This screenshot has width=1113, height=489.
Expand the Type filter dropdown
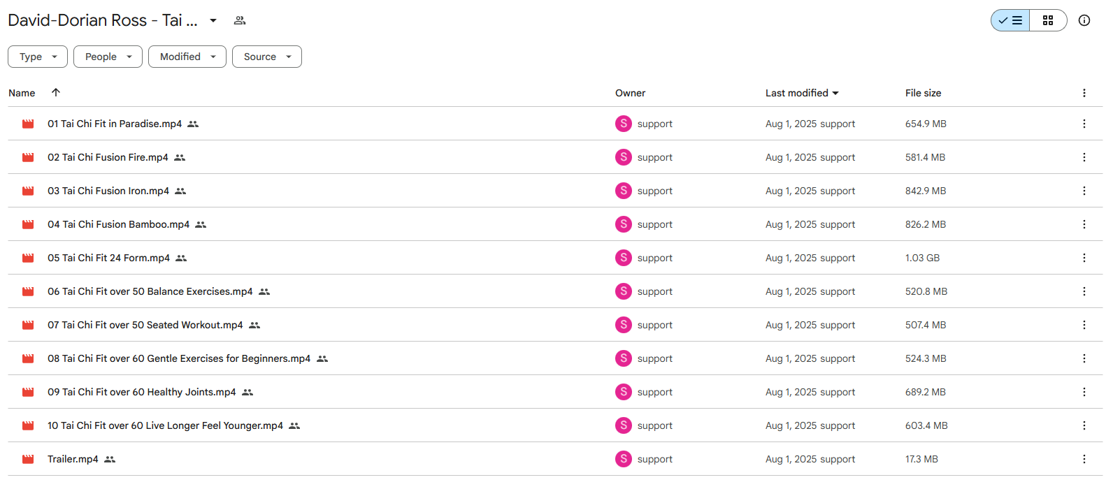[38, 57]
